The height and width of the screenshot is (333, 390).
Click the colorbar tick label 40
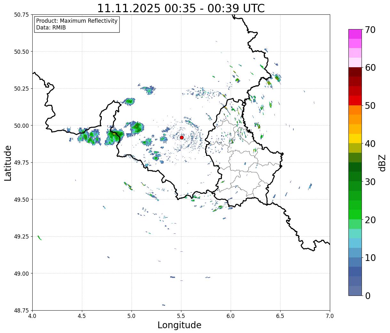pos(370,144)
